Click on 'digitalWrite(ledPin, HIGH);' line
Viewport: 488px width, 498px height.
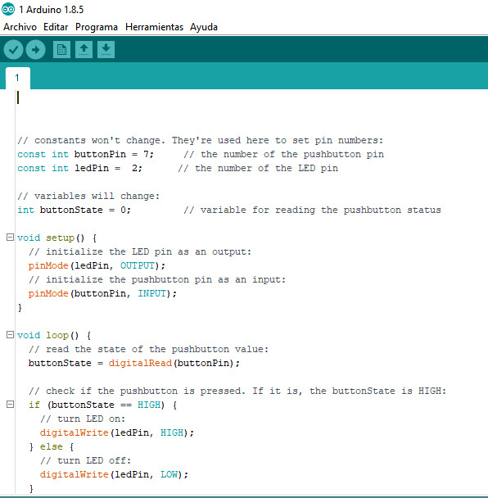coord(117,432)
